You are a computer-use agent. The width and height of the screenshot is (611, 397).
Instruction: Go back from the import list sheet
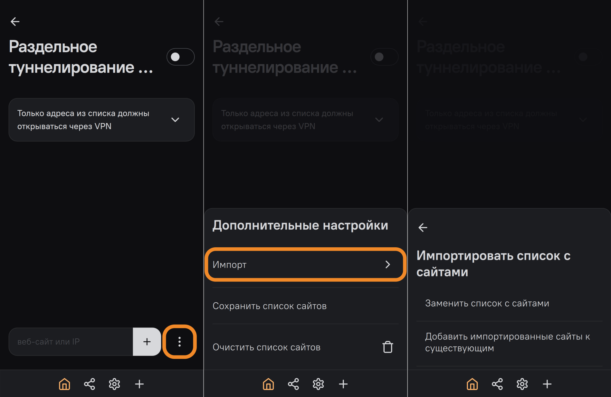pyautogui.click(x=423, y=228)
